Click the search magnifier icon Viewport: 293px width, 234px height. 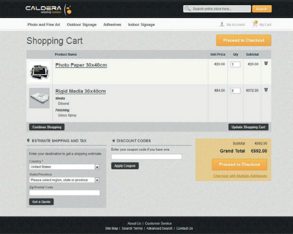pos(188,9)
